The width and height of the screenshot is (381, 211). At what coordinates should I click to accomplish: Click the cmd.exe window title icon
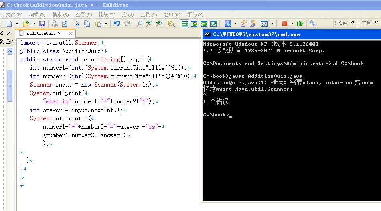(x=207, y=34)
